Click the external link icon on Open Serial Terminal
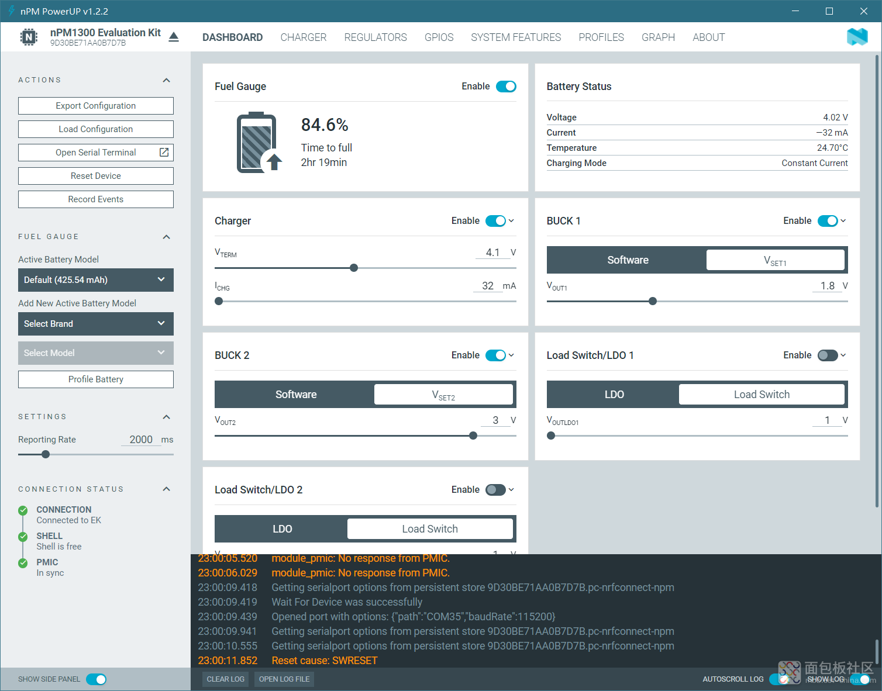Viewport: 882px width, 691px height. point(164,153)
